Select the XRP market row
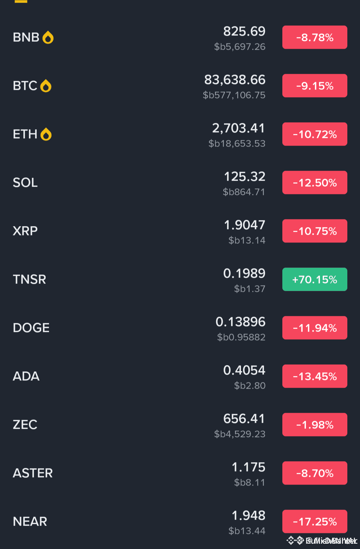This screenshot has height=549, width=360. point(25,231)
